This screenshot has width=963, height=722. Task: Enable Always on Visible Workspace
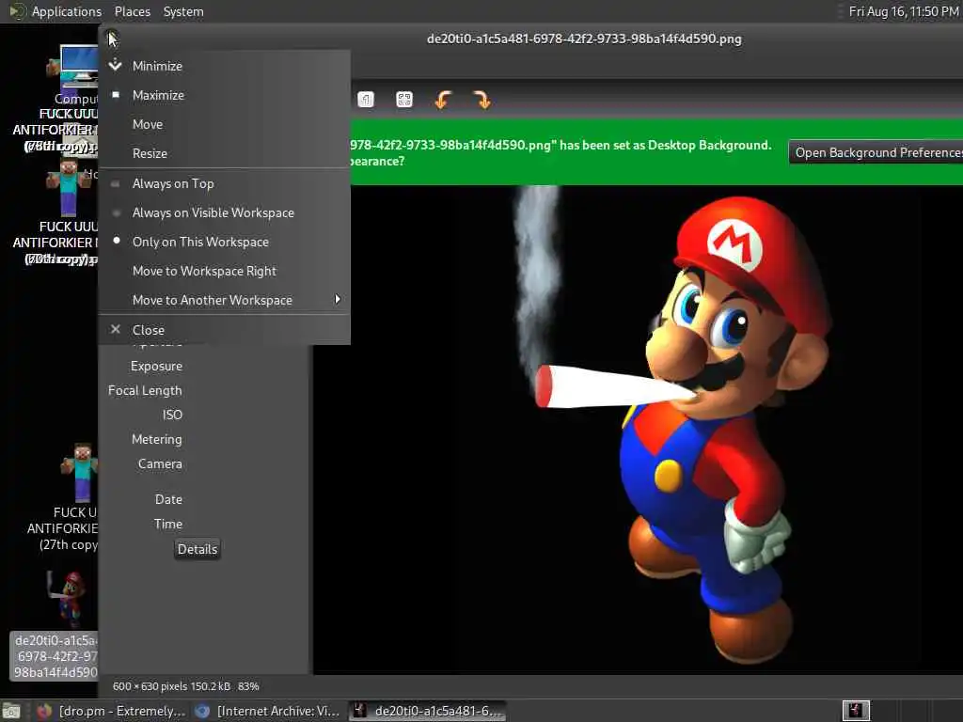[224, 213]
